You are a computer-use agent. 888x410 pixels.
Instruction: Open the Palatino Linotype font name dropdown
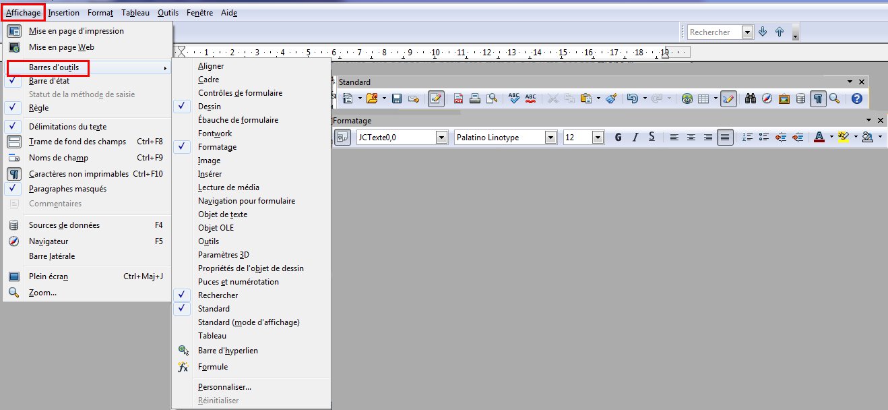point(550,138)
